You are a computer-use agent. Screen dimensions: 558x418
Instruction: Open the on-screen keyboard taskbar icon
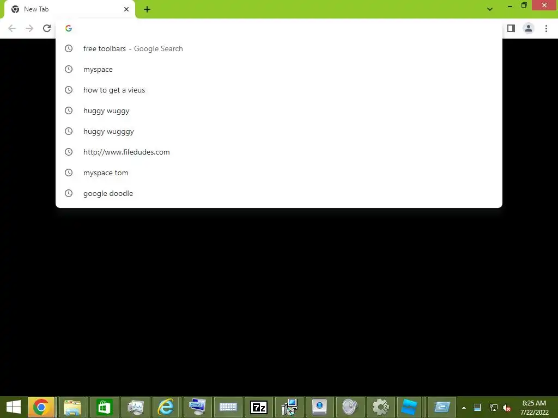click(x=228, y=407)
